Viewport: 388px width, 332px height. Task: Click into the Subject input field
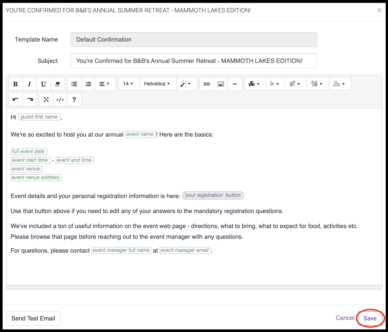click(194, 61)
